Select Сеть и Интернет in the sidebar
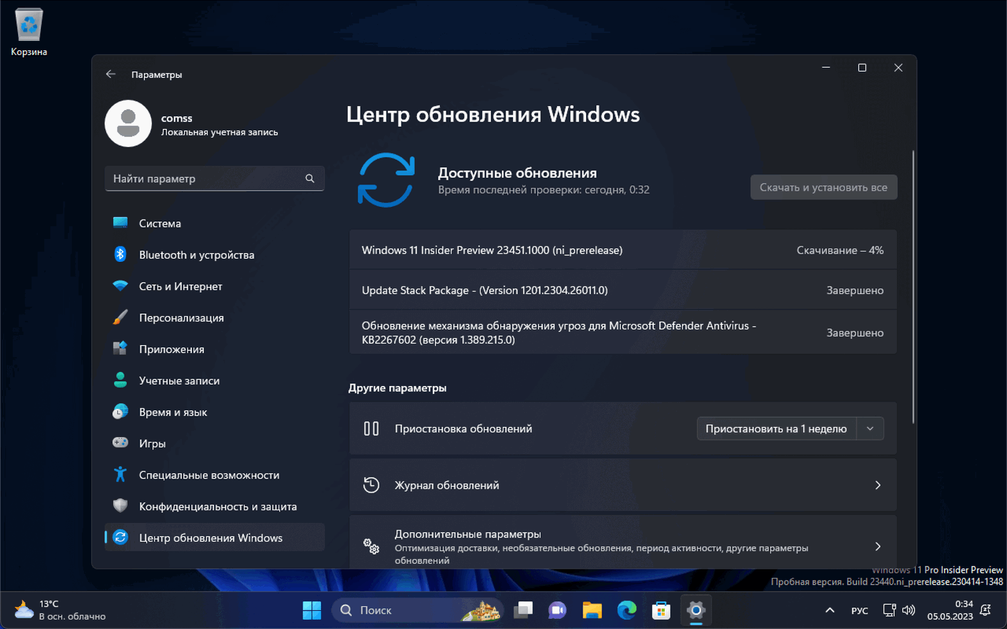This screenshot has width=1007, height=629. coord(181,286)
